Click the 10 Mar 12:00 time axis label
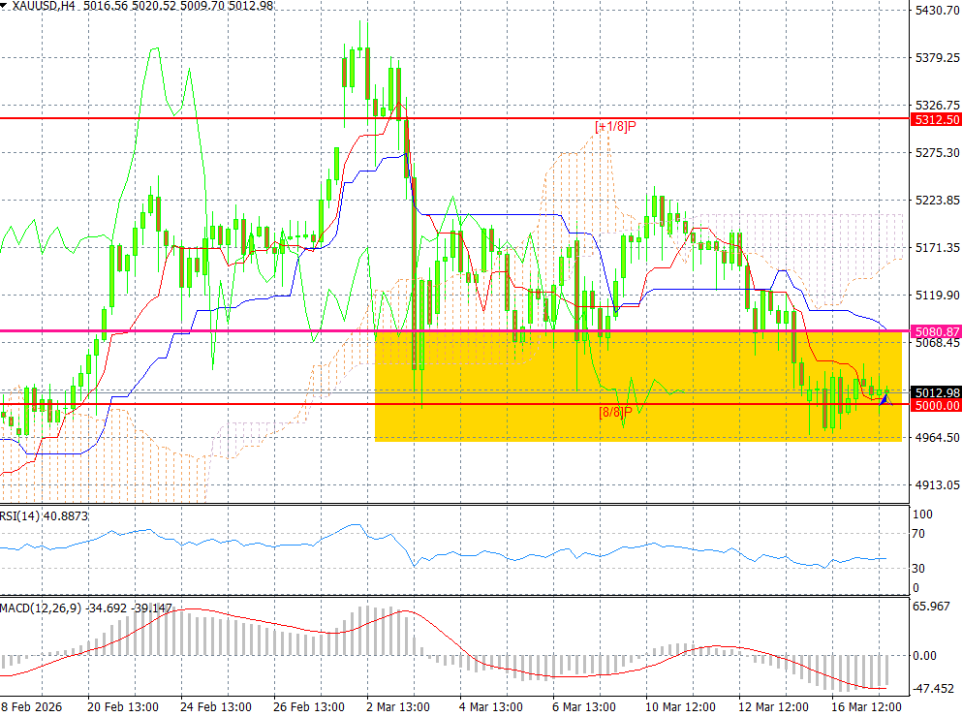 tap(680, 707)
